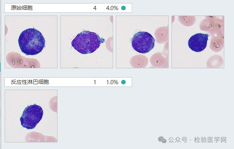Screen dimensions: 234x149
Task: Select the fourth 原始细胞 cell image
Action: [198, 42]
